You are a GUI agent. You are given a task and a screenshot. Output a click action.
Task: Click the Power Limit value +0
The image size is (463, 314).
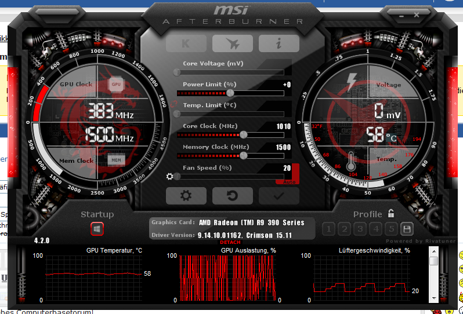pyautogui.click(x=287, y=85)
